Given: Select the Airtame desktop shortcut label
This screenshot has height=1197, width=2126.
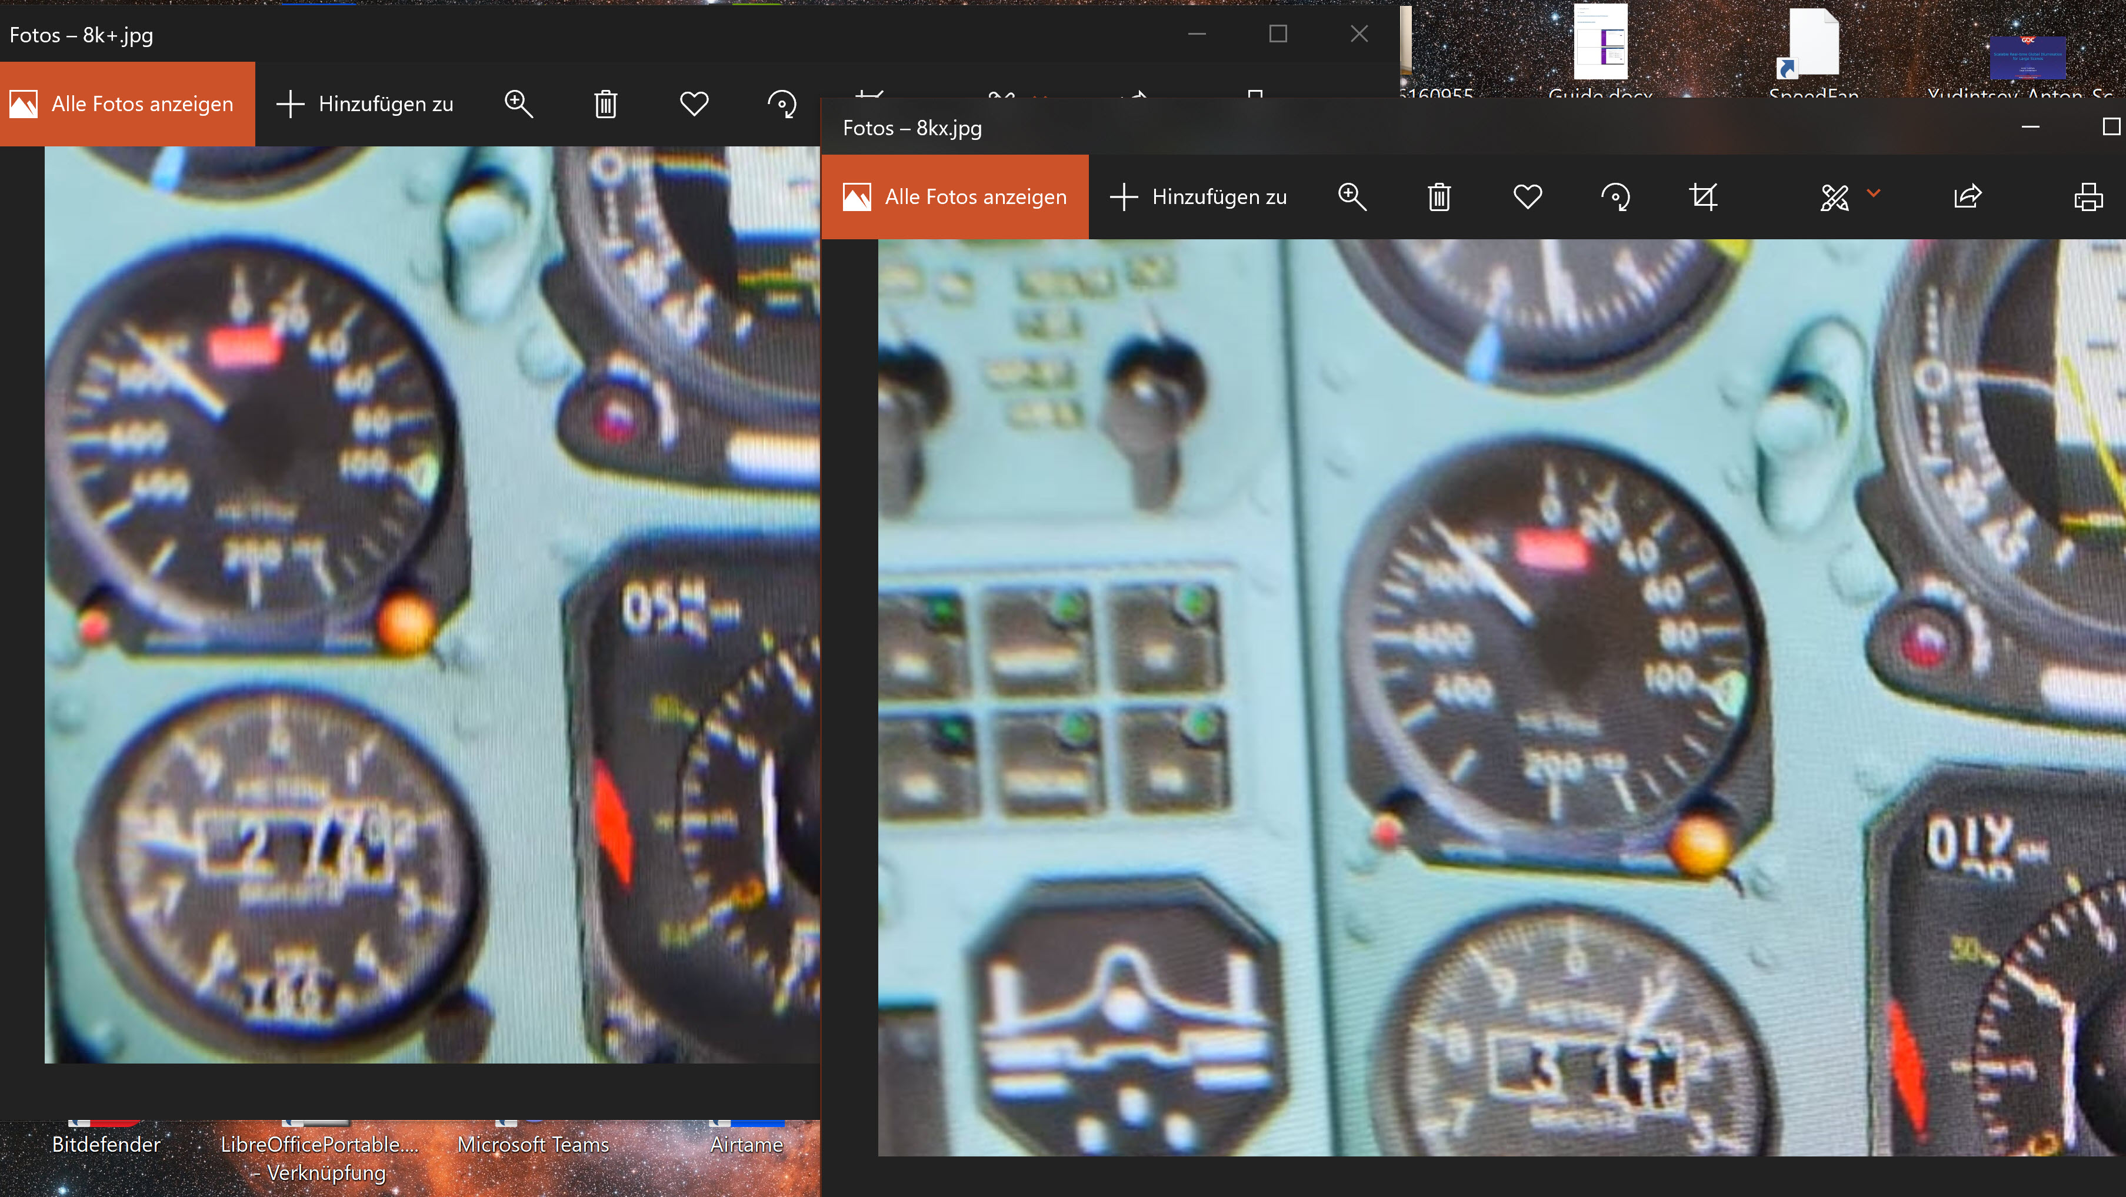Looking at the screenshot, I should point(746,1144).
